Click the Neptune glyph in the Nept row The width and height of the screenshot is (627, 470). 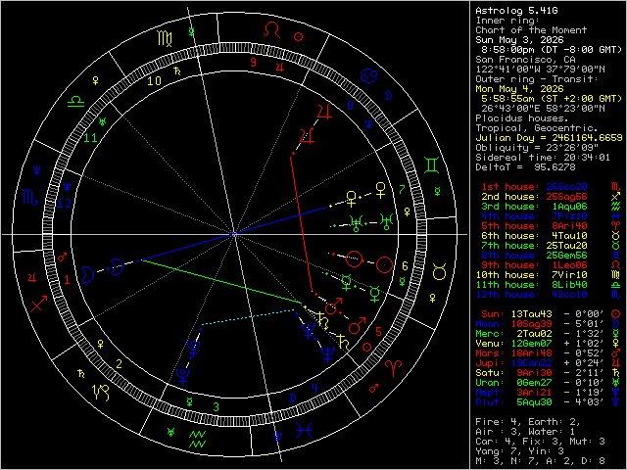pyautogui.click(x=616, y=393)
